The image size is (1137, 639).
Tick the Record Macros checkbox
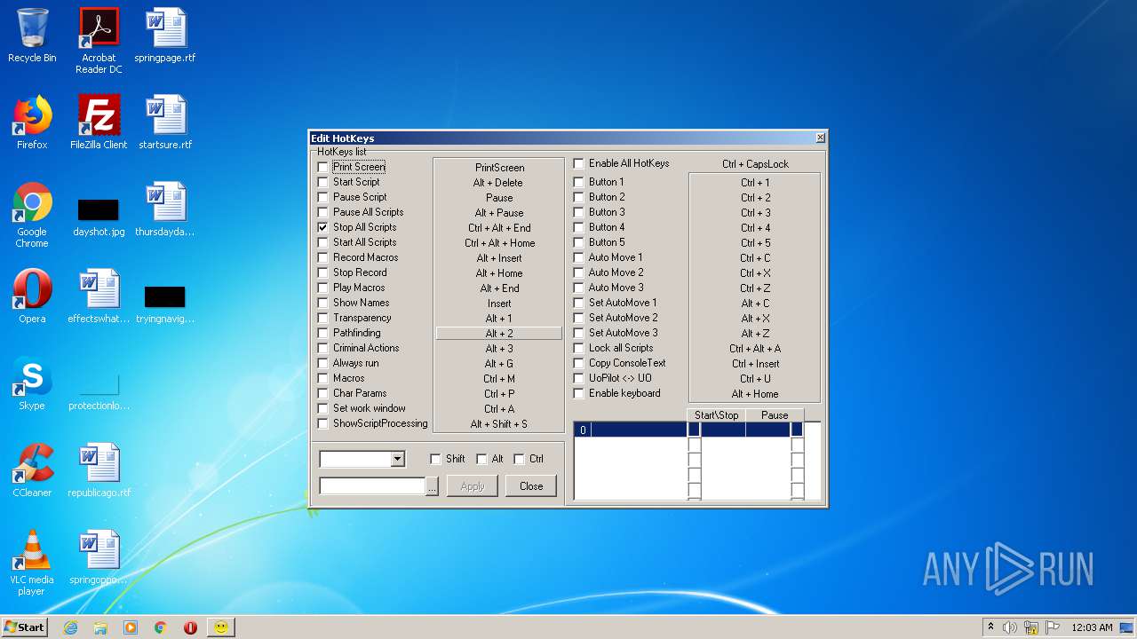[x=323, y=257]
